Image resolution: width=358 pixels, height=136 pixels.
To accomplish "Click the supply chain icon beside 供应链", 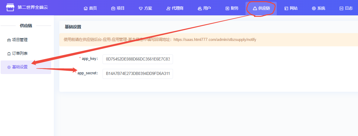I will tap(255, 8).
